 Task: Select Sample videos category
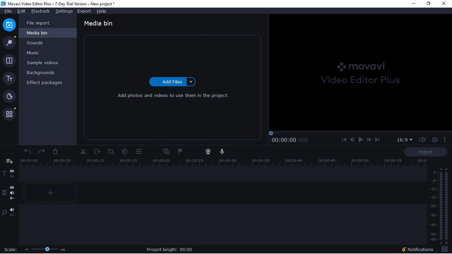click(x=48, y=63)
